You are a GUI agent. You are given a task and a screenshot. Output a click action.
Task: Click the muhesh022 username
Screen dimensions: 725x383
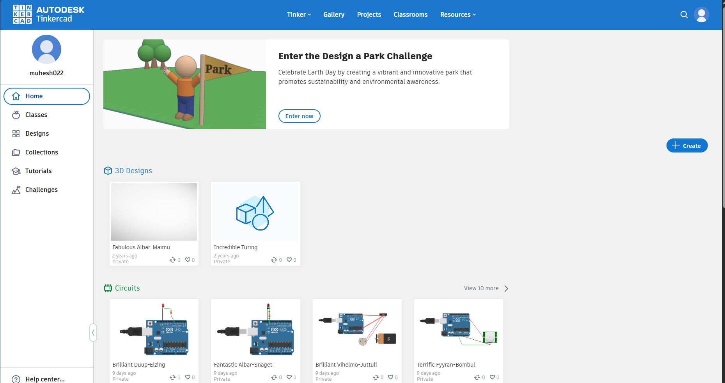point(46,73)
